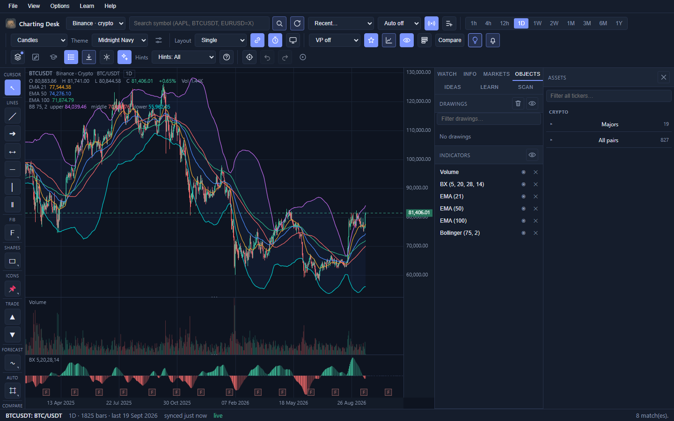The width and height of the screenshot is (674, 421).
Task: Remove the BX (5, 20, 28, 14) indicator
Action: (x=536, y=184)
